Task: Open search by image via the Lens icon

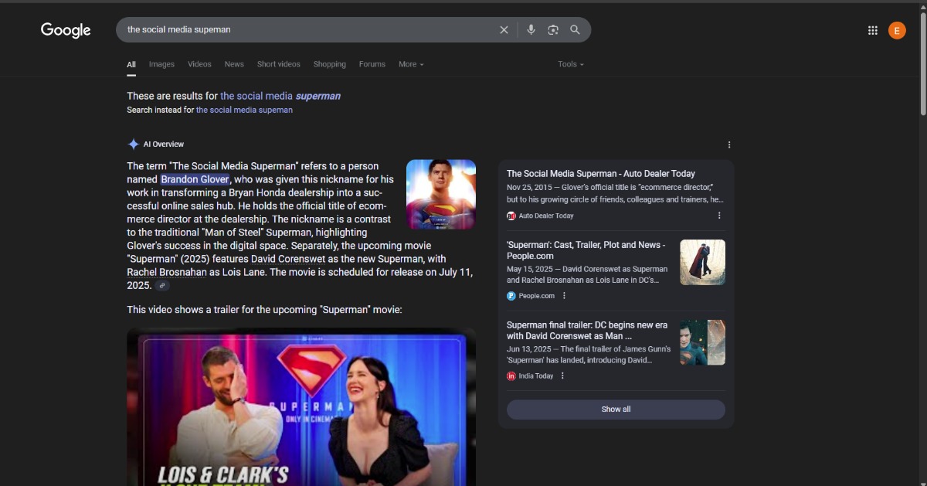Action: click(553, 30)
